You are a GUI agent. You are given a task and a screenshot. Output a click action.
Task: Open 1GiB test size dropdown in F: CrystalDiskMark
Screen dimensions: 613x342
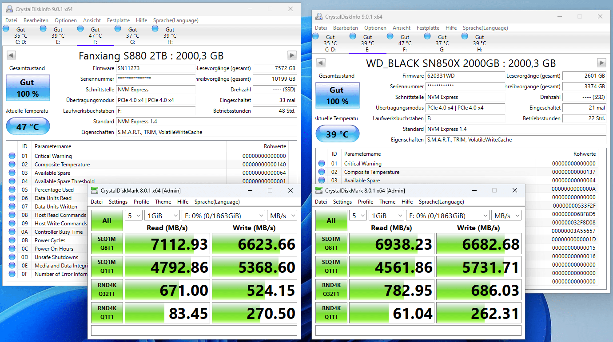pyautogui.click(x=162, y=216)
